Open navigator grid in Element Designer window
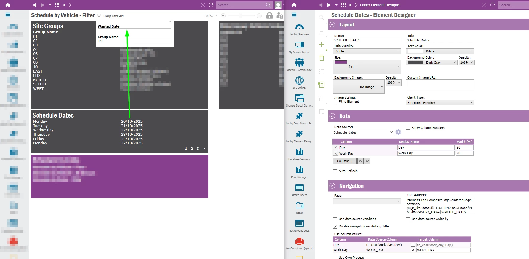The image size is (529, 259). (x=343, y=5)
